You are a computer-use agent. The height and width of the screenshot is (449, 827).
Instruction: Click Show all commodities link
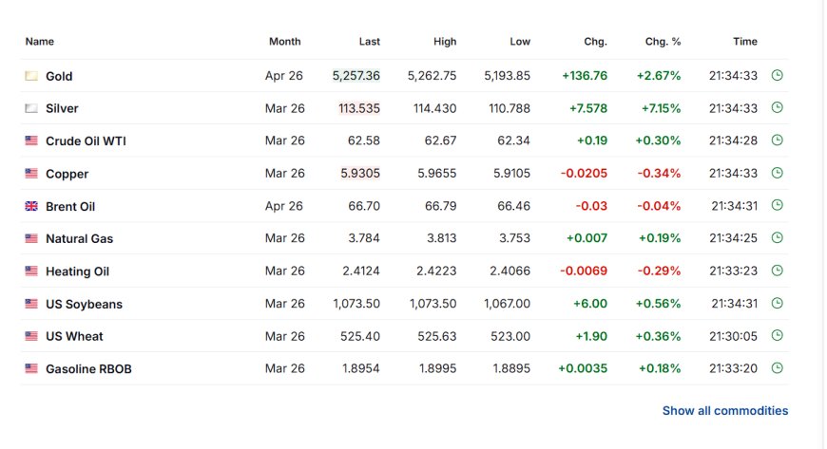pyautogui.click(x=725, y=410)
